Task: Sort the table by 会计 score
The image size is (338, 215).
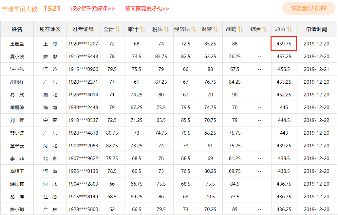Action: pyautogui.click(x=112, y=29)
